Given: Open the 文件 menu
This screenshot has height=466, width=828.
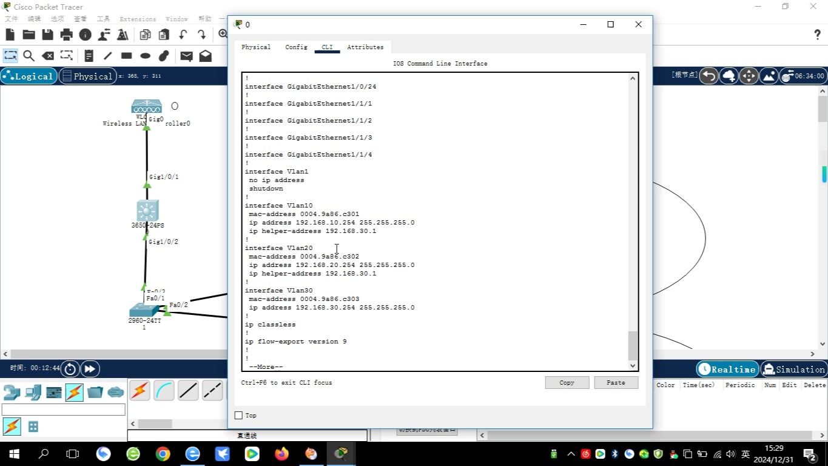Looking at the screenshot, I should pyautogui.click(x=12, y=19).
